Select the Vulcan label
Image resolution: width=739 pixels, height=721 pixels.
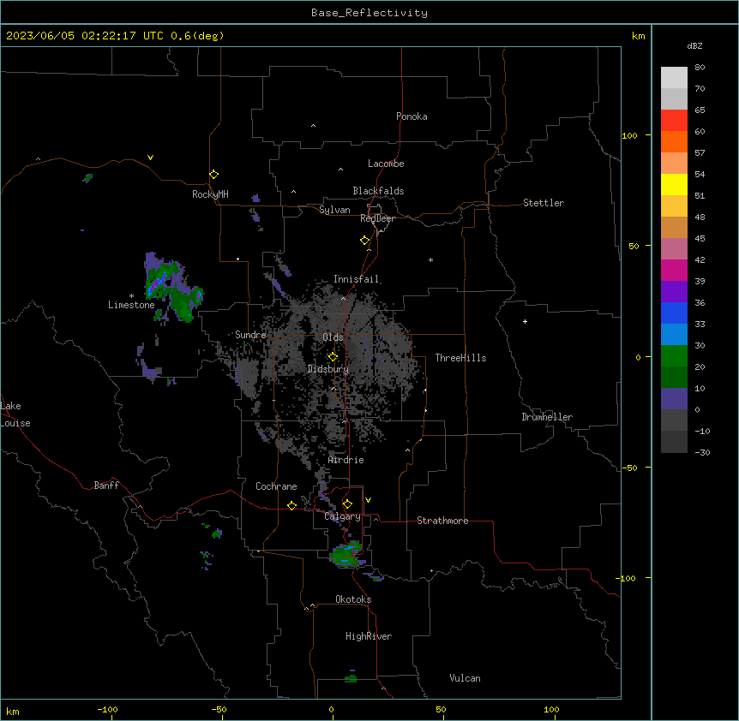click(465, 678)
